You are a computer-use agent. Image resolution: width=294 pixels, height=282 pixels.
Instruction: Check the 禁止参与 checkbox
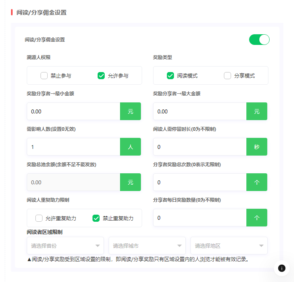(x=44, y=76)
